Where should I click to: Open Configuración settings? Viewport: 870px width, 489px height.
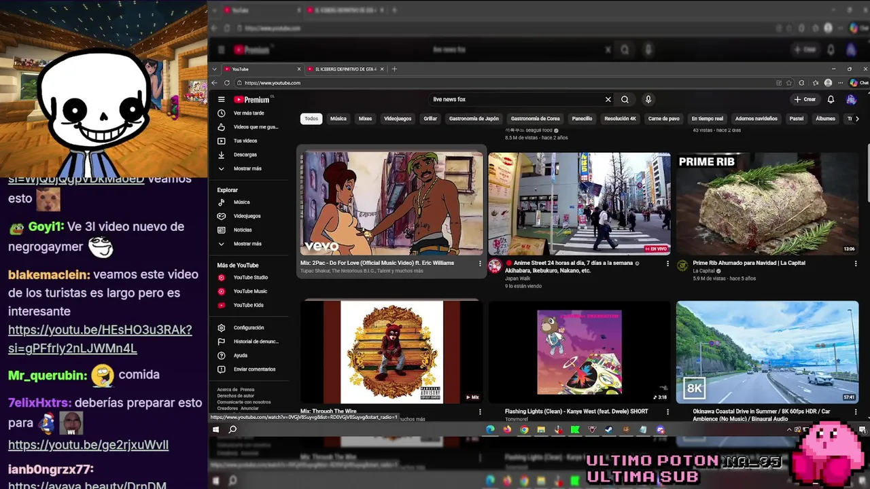[x=248, y=328]
